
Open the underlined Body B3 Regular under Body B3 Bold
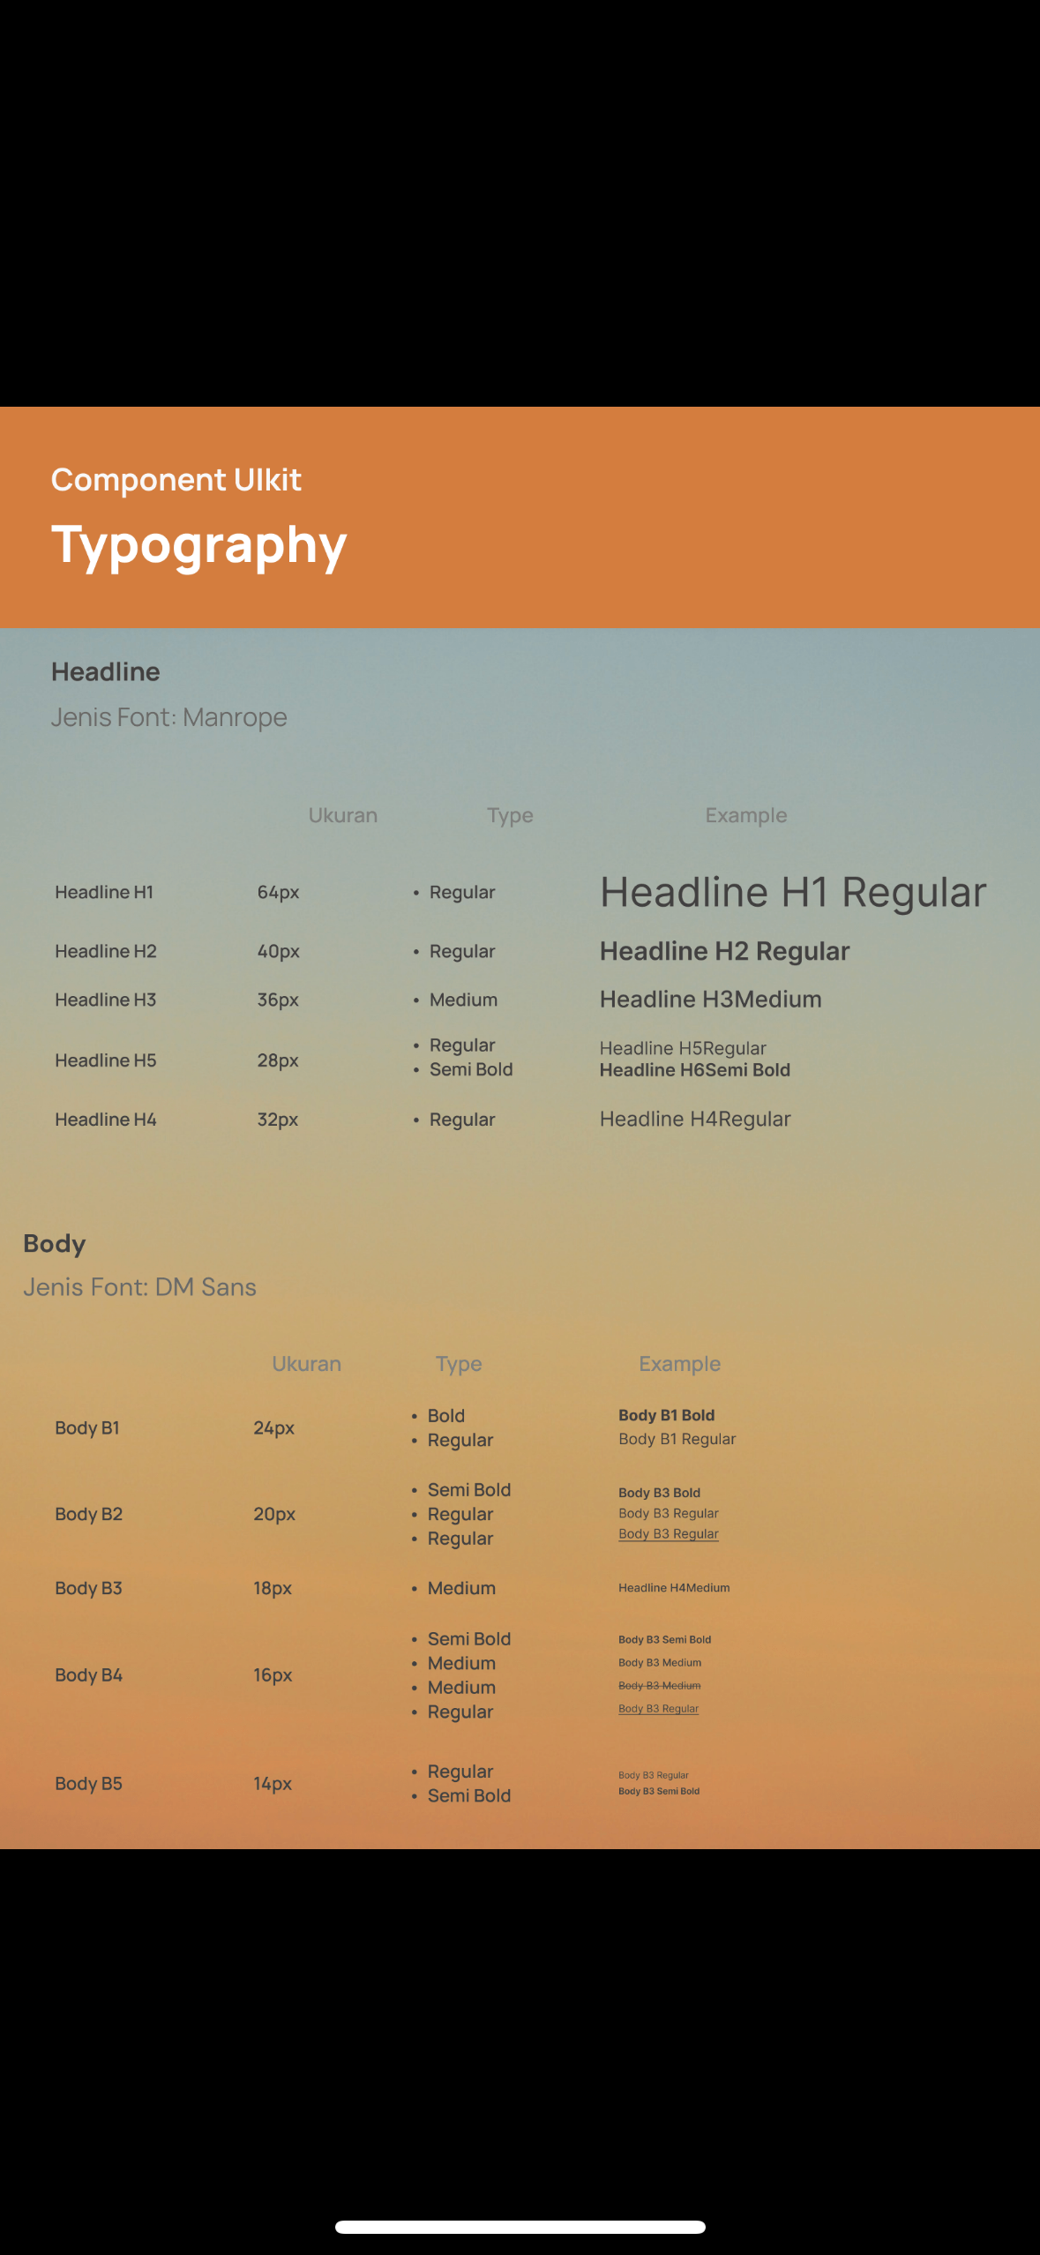click(669, 1534)
